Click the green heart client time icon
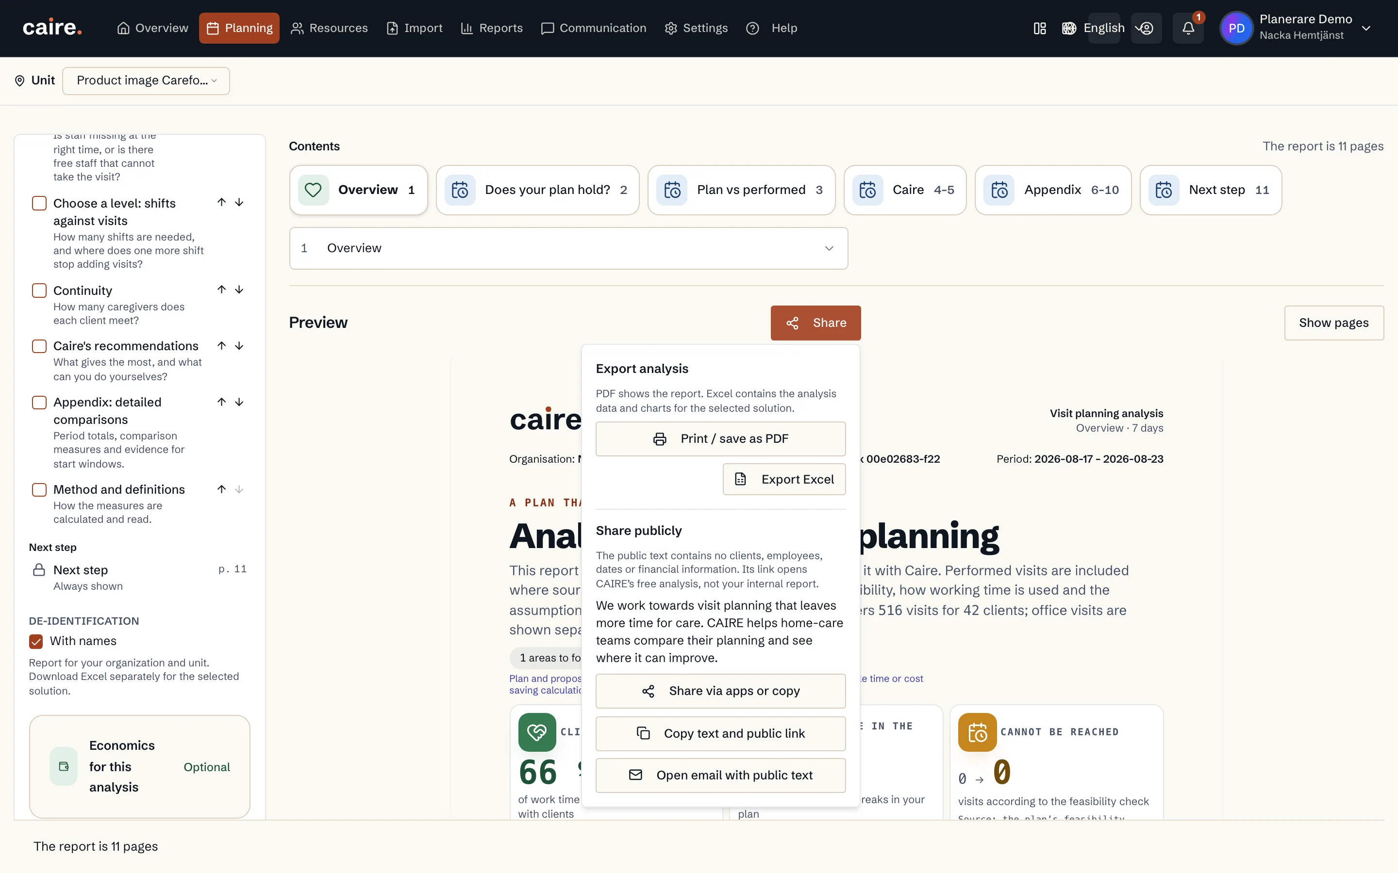 (537, 732)
